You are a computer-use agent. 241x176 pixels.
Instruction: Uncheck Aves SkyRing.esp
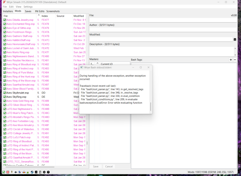click(x=5, y=97)
